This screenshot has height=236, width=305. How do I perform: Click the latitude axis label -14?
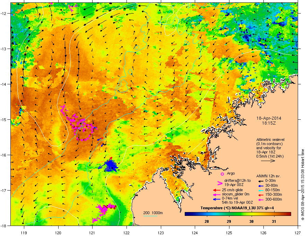pos(4,84)
